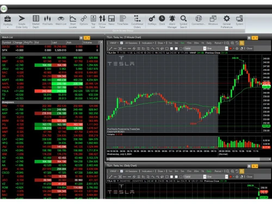Select the MSFT row in Watch List
272x204 pixels.
(50, 80)
